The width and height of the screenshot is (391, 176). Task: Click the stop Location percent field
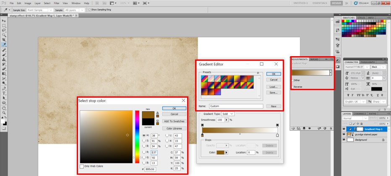click(251, 153)
